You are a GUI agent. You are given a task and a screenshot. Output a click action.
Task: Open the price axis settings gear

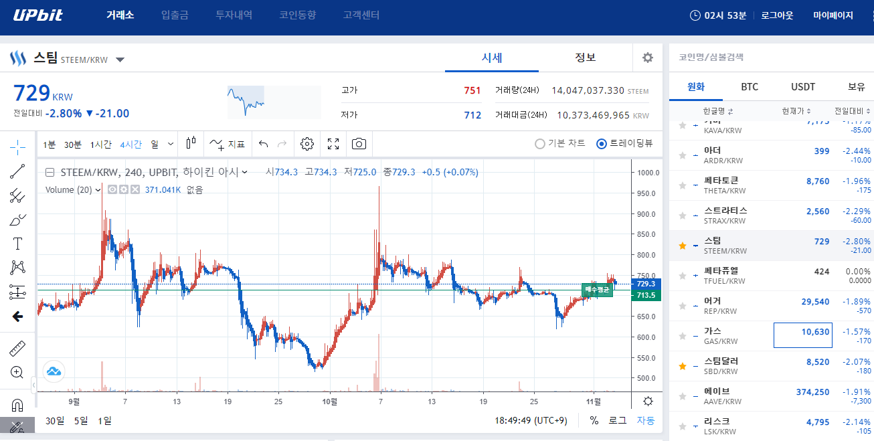(648, 402)
